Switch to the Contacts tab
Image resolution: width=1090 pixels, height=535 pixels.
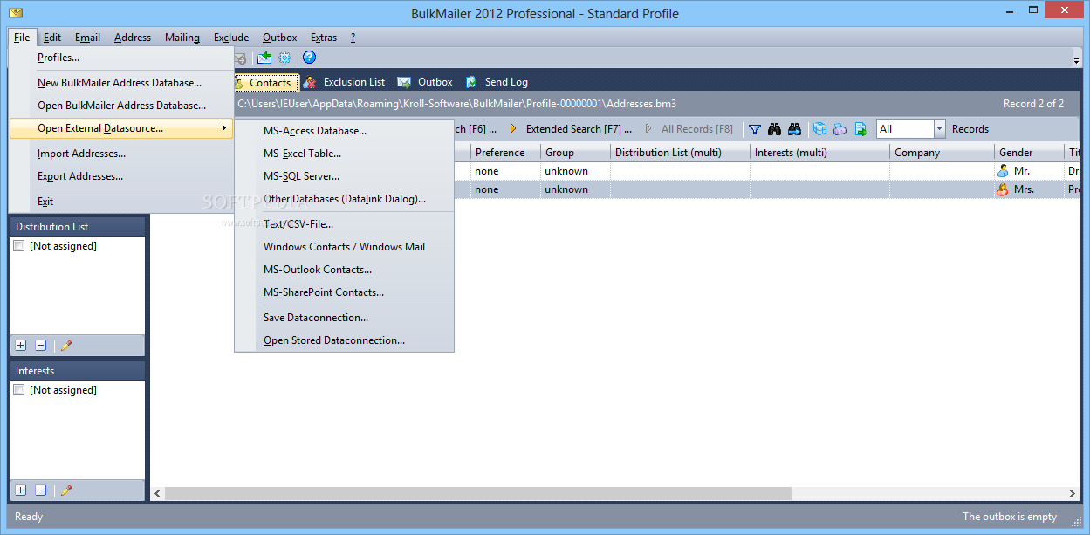[266, 82]
